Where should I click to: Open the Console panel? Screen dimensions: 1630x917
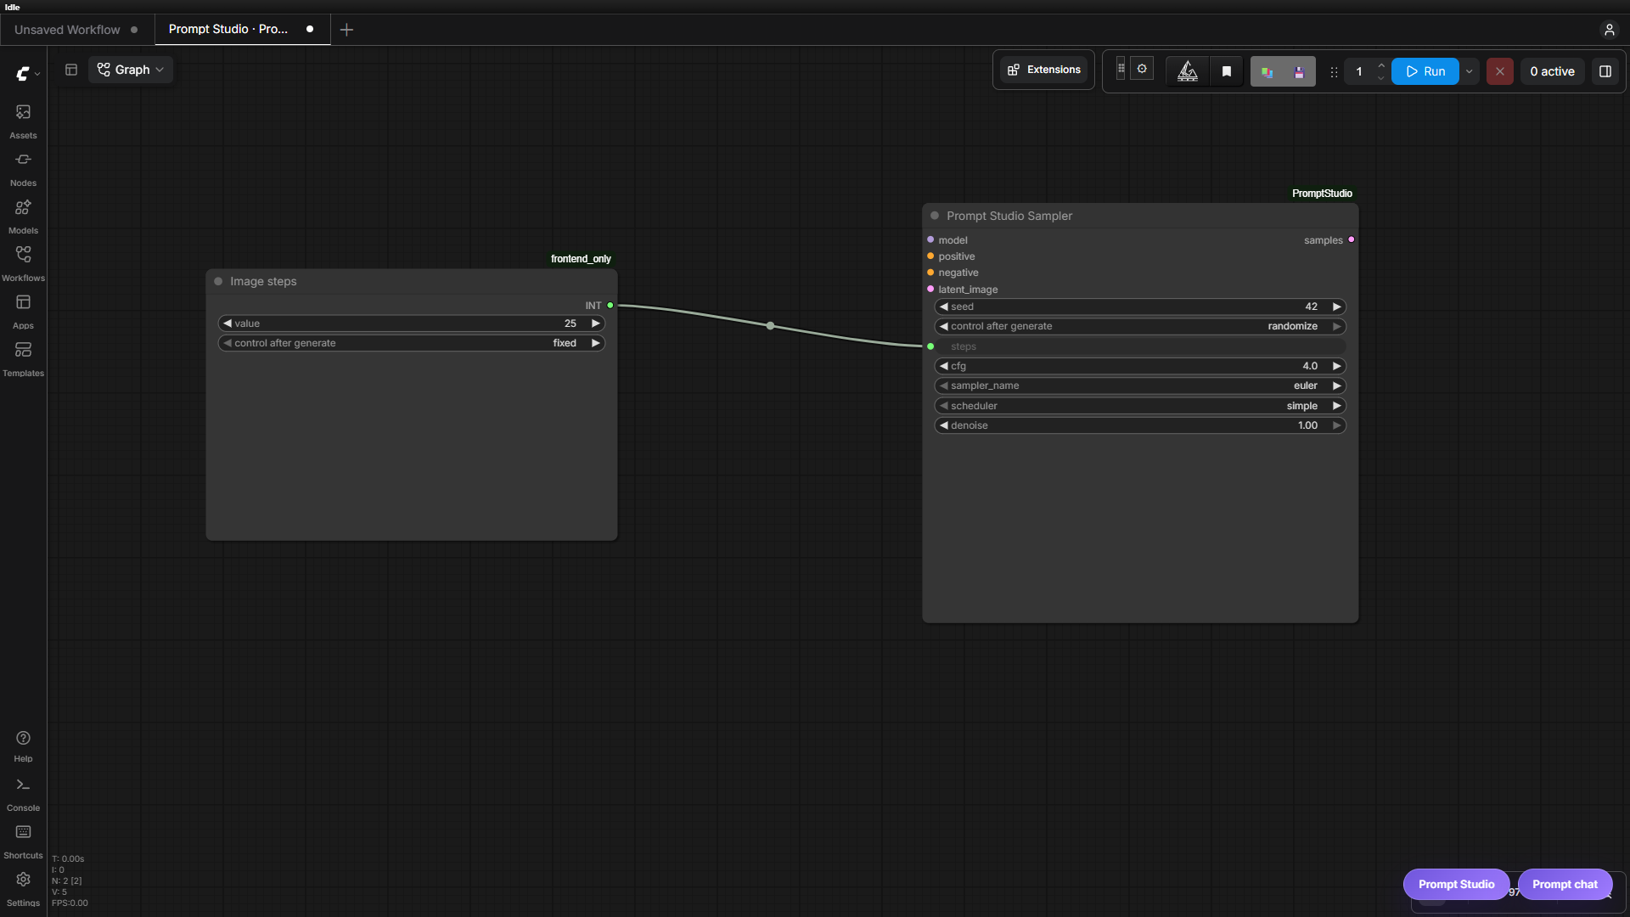pos(23,795)
